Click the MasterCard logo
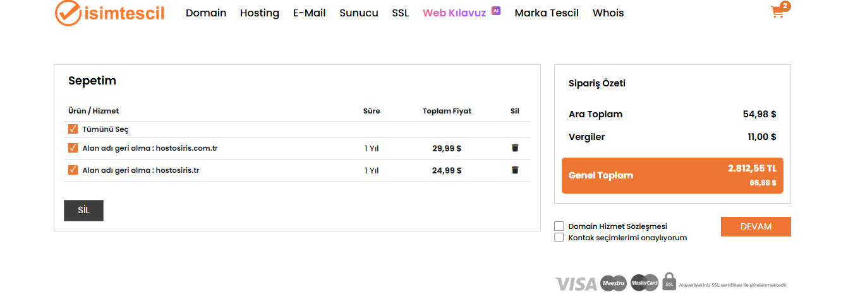 pos(644,283)
